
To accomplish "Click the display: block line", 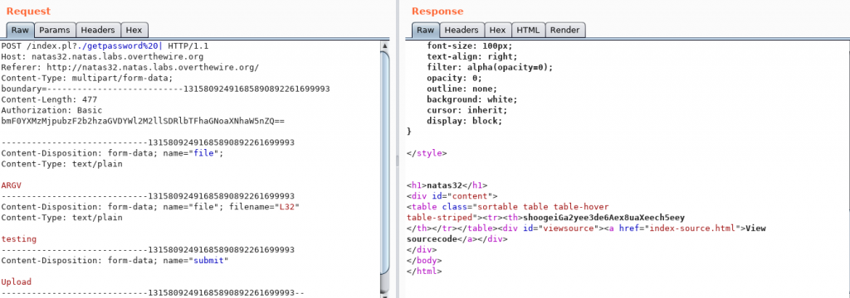I will pyautogui.click(x=465, y=121).
